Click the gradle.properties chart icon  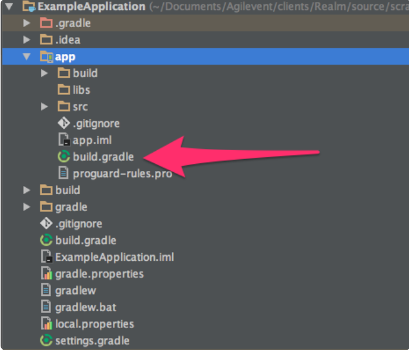46,273
